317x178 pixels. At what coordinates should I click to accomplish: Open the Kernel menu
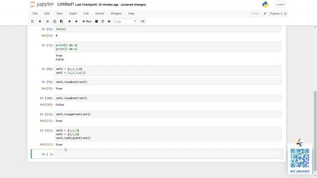tap(100, 13)
